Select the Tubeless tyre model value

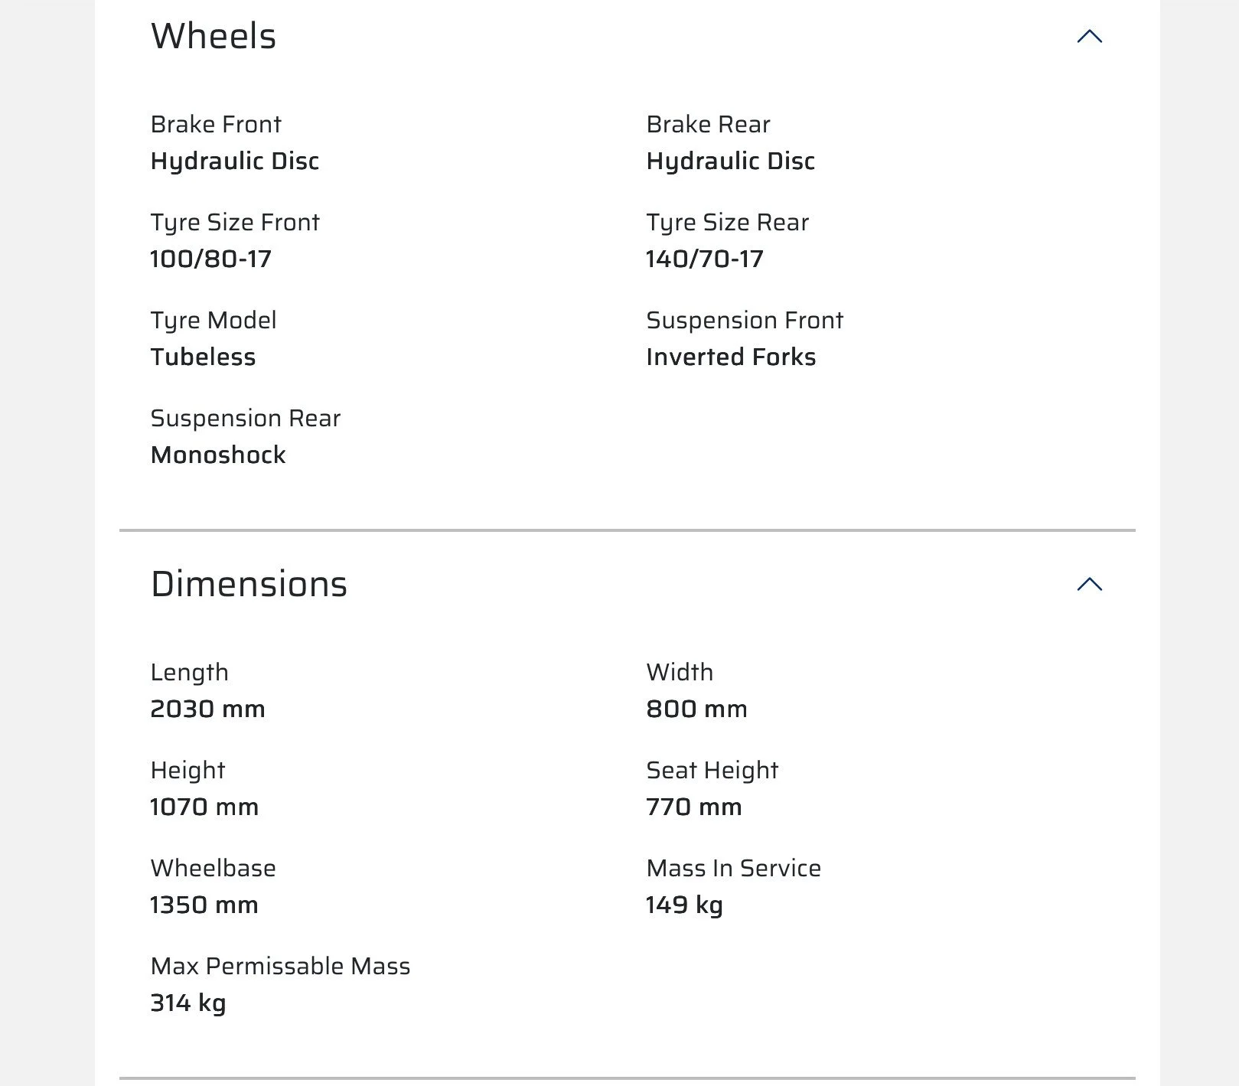tap(203, 357)
